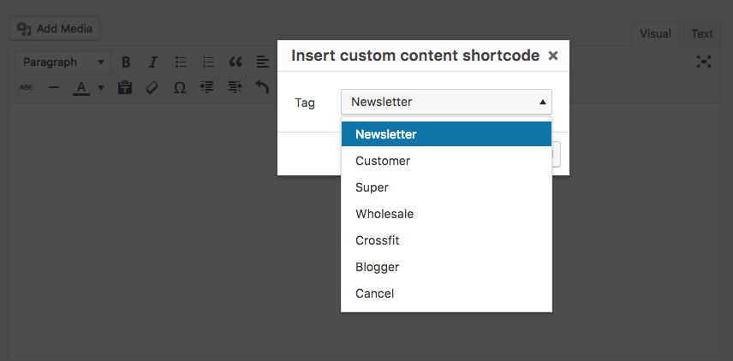
Task: Switch to the Text editor tab
Action: click(701, 33)
